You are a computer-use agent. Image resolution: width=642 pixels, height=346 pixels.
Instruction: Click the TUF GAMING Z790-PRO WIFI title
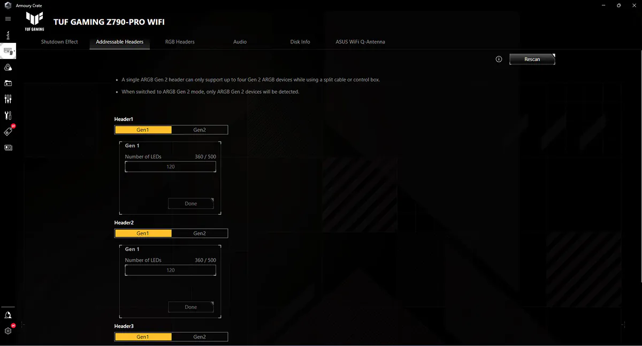click(x=109, y=22)
